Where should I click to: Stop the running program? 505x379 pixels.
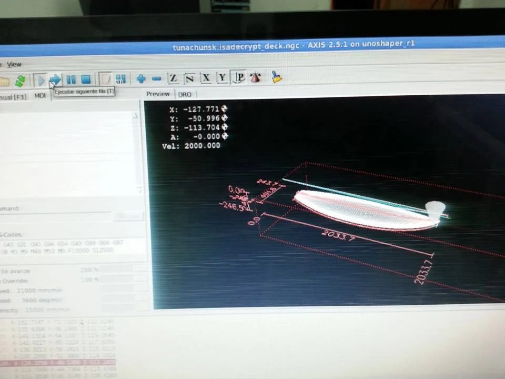pyautogui.click(x=86, y=79)
